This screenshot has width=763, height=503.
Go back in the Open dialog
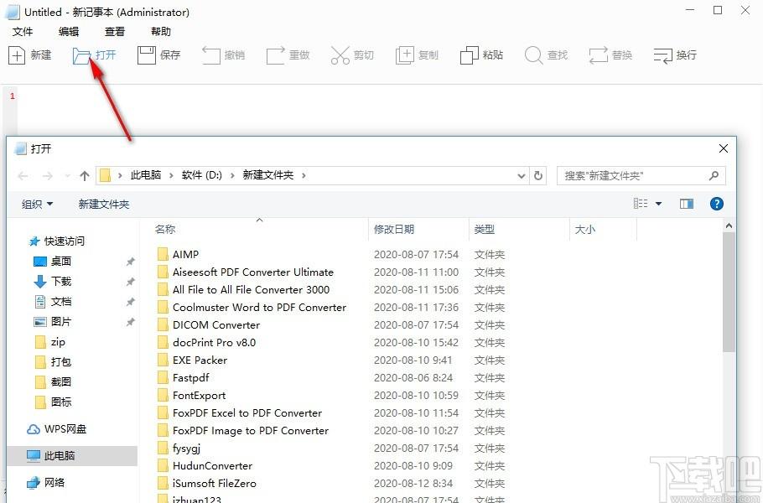click(23, 175)
